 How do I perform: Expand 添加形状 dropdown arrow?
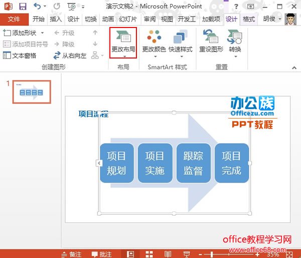pyautogui.click(x=43, y=33)
